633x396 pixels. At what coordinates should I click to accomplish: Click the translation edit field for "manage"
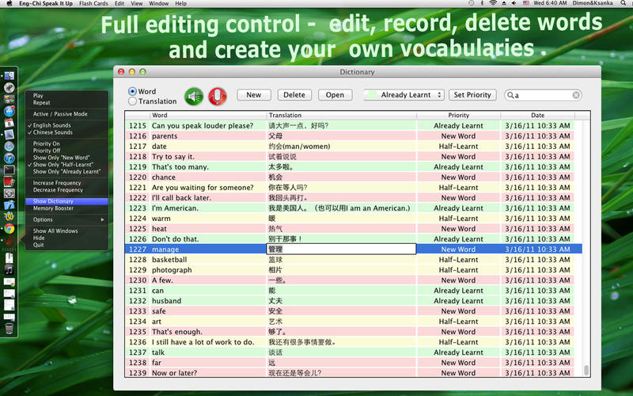click(341, 249)
